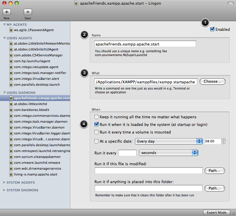Click the 08:00 time field
Image resolution: width=236 pixels, height=216 pixels.
(213, 141)
